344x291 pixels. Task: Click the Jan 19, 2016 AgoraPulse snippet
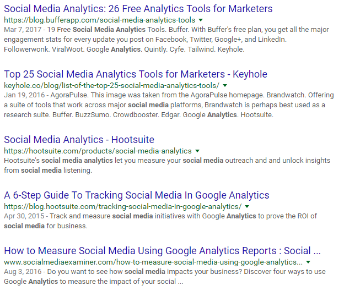pos(169,105)
